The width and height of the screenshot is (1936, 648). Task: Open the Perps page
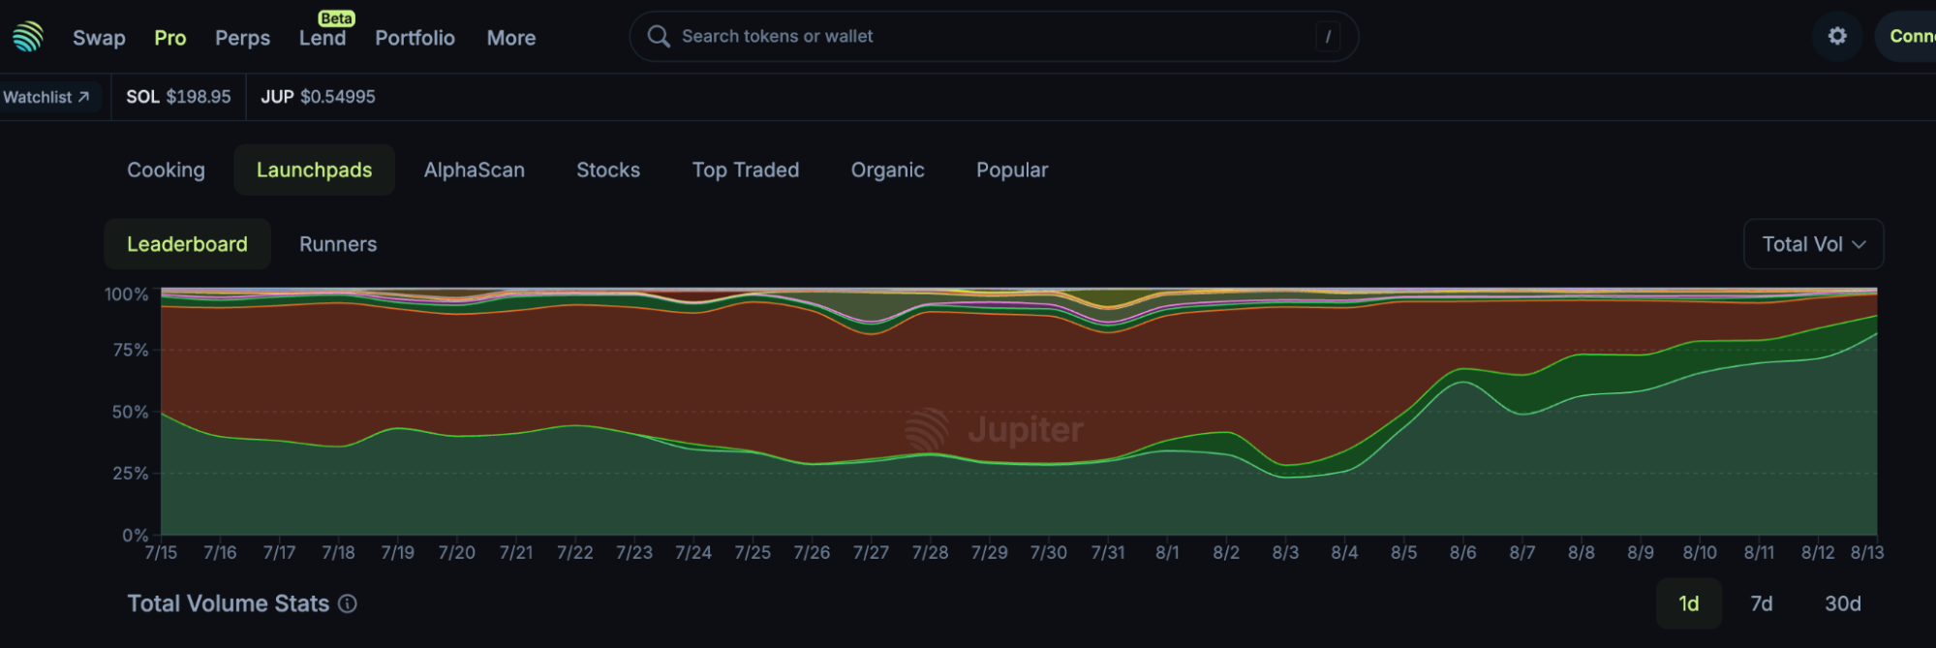coord(242,38)
